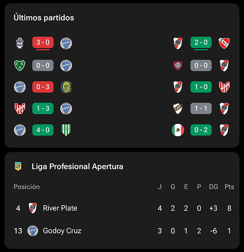The height and width of the screenshot is (252, 244).
Task: Click the Mexico flag icon
Action: (x=178, y=130)
